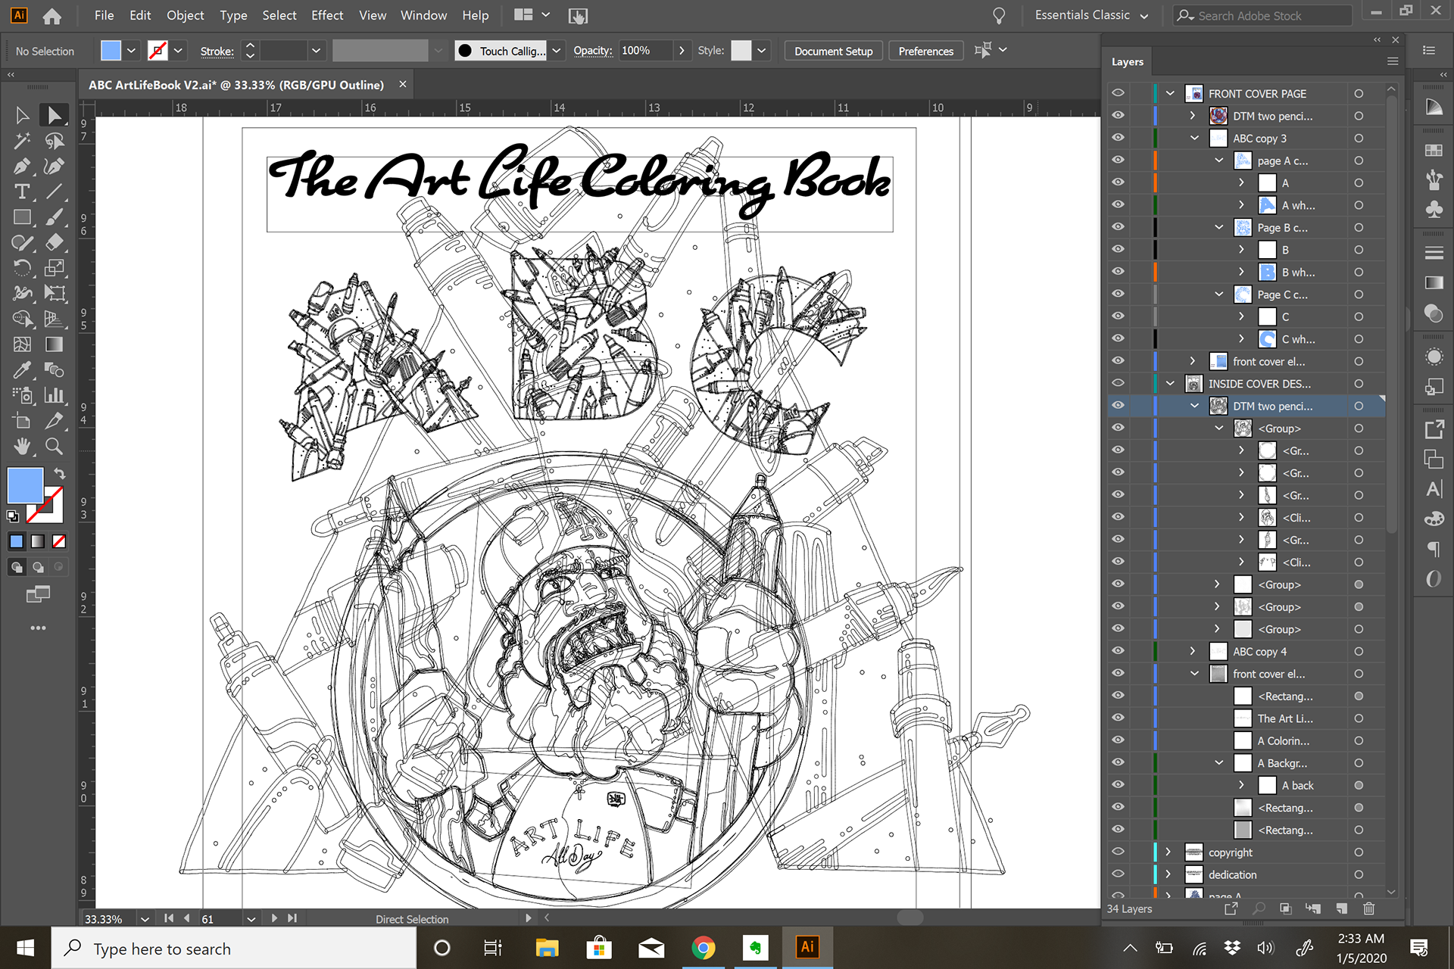Screen dimensions: 1454x969
Task: Click the Stroke label link
Action: tap(217, 51)
